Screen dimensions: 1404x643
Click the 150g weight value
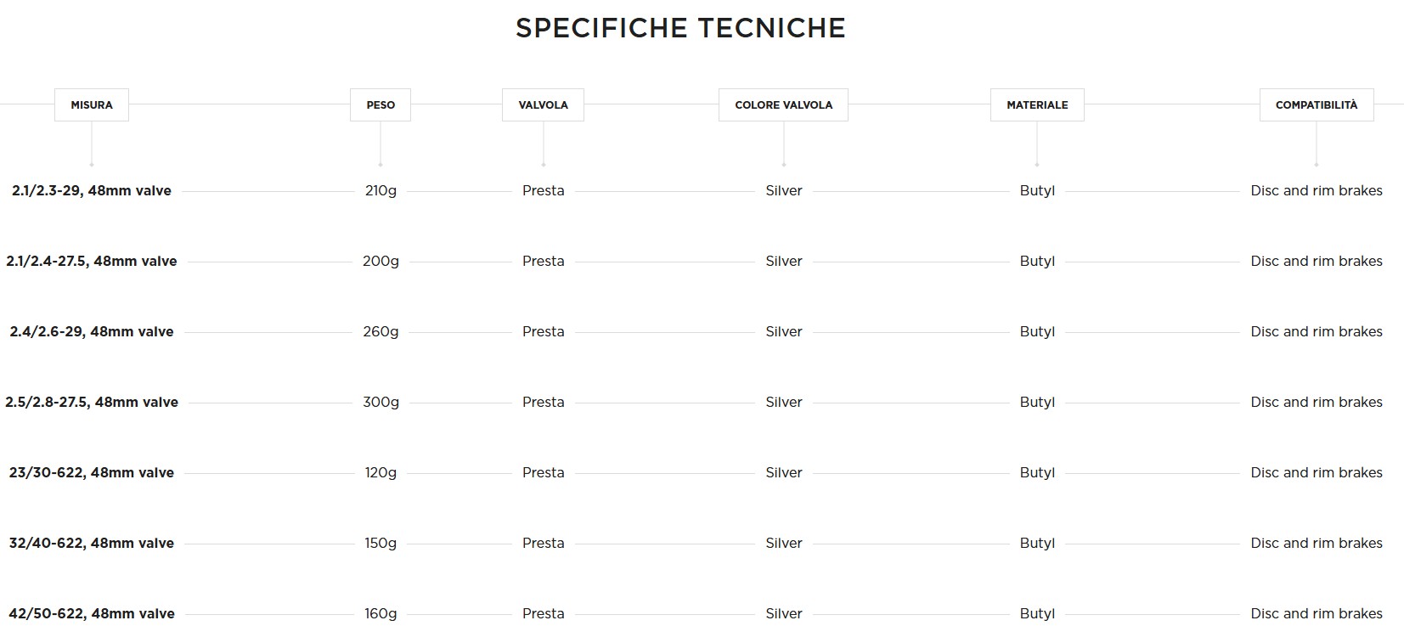coord(381,544)
